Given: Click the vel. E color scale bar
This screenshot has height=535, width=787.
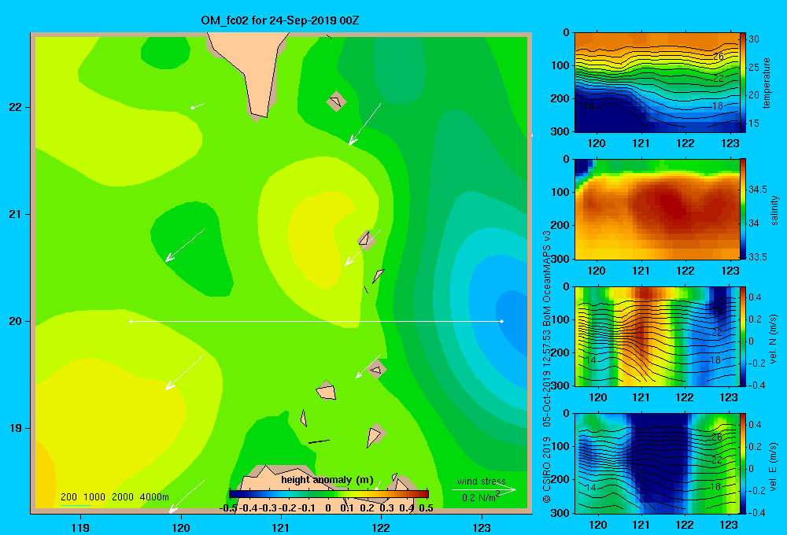Looking at the screenshot, I should pyautogui.click(x=743, y=463).
